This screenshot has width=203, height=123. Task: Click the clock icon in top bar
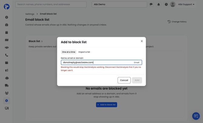[x=166, y=5]
